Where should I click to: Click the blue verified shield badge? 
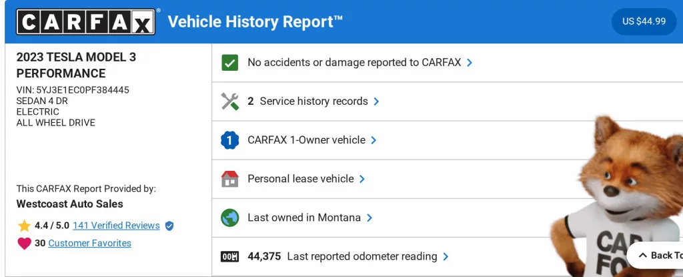click(x=169, y=226)
